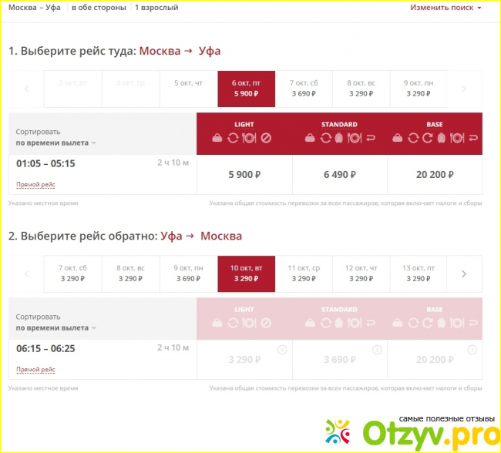Select outbound date 8 окт, вс
Image resolution: width=501 pixels, height=453 pixels.
(361, 89)
